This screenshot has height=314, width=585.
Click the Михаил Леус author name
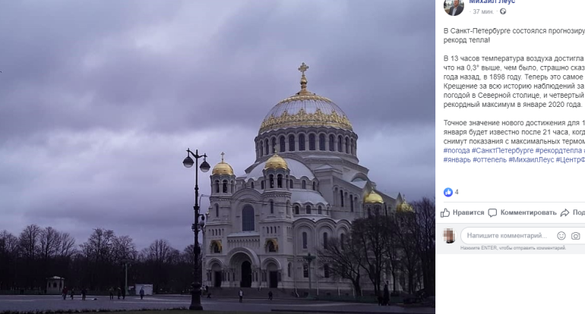pyautogui.click(x=492, y=2)
